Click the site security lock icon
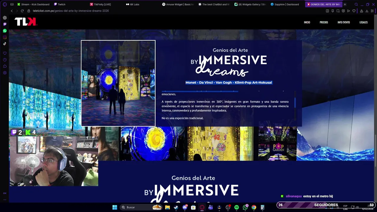 pos(29,11)
